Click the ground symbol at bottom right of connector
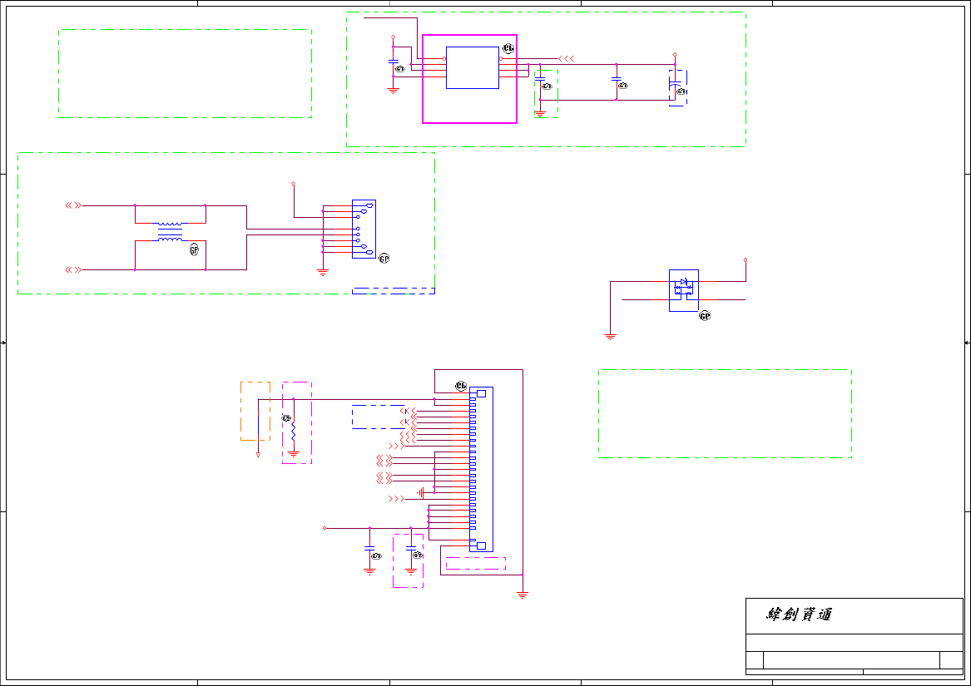This screenshot has height=686, width=971. [x=523, y=595]
